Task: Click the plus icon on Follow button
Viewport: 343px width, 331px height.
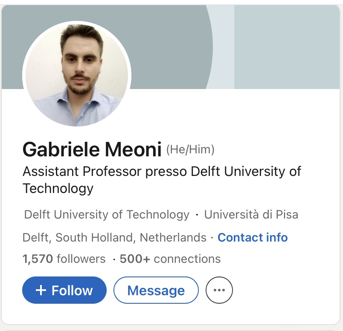Action: click(41, 290)
